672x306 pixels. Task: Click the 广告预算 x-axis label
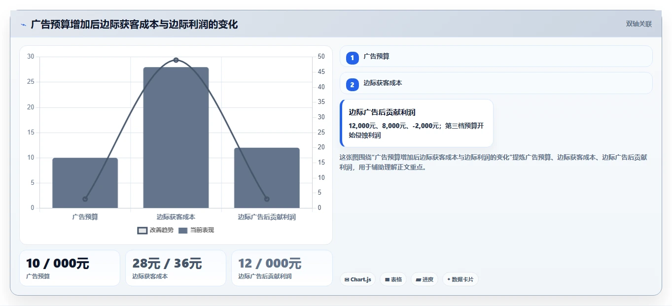coord(85,217)
